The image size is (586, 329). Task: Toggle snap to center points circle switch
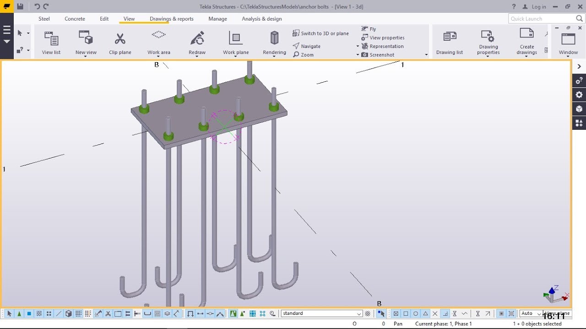tap(416, 313)
